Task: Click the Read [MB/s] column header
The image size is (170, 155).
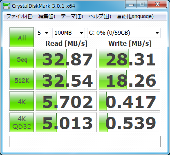Action: [x=66, y=44]
